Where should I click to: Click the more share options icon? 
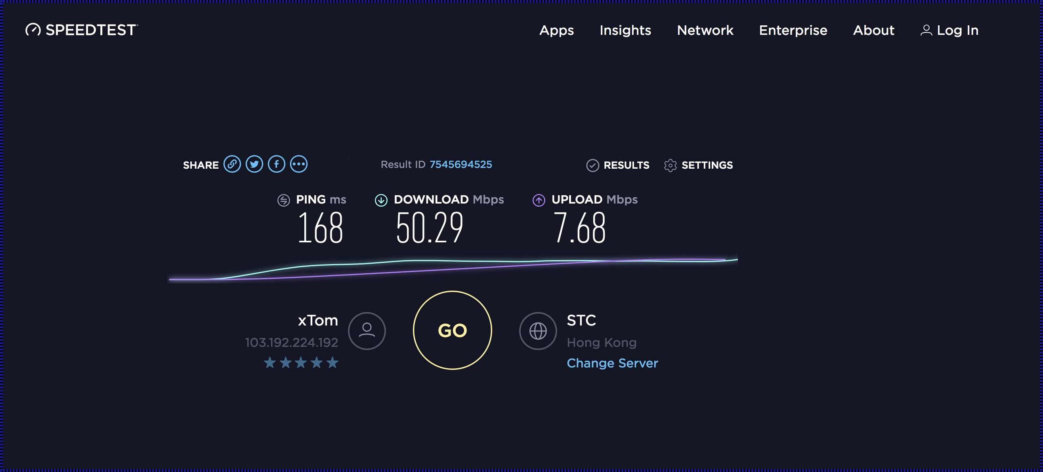tap(298, 165)
